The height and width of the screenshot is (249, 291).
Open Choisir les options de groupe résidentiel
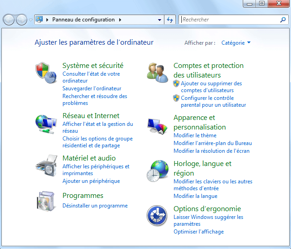tap(97, 142)
